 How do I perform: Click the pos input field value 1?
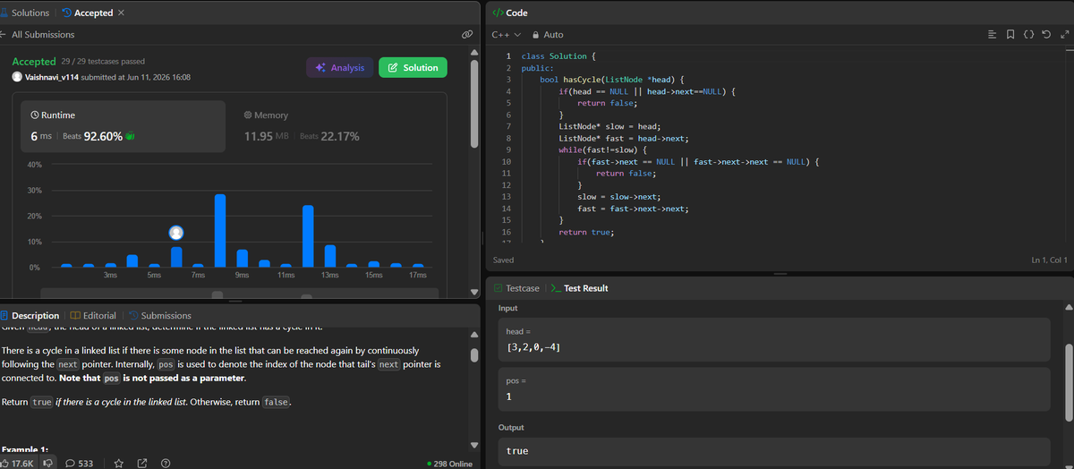[772, 389]
